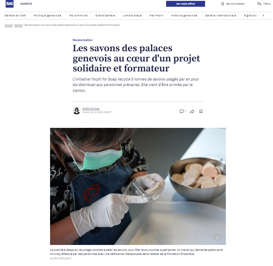Click the author's avatar photo
This screenshot has height=266, width=273.
point(76,111)
